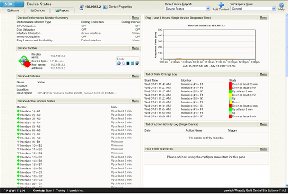Switch to the Home tab
The width and height of the screenshot is (288, 194).
[13, 10]
